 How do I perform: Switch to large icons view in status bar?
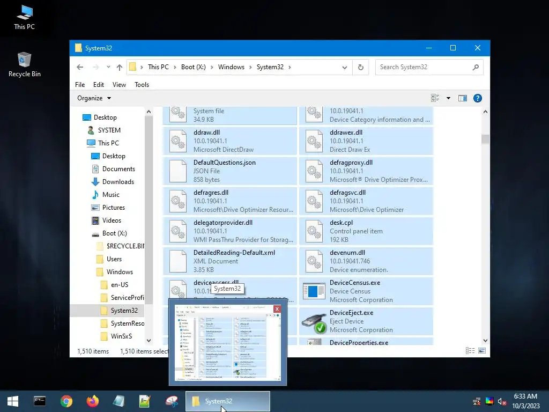482,351
